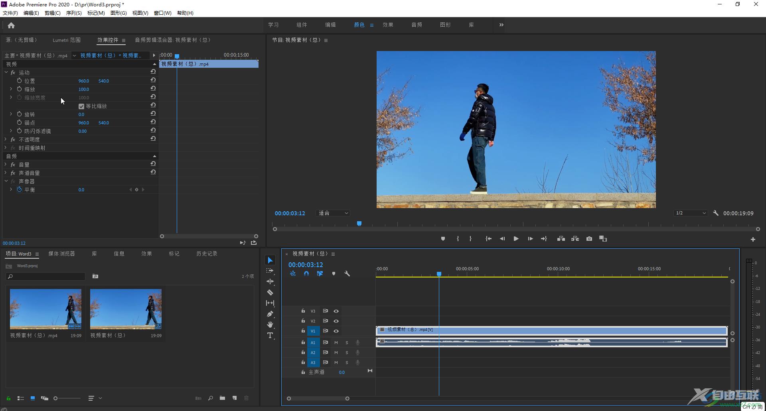This screenshot has height=411, width=766.
Task: Expand the Volume audio effect
Action: pos(6,164)
